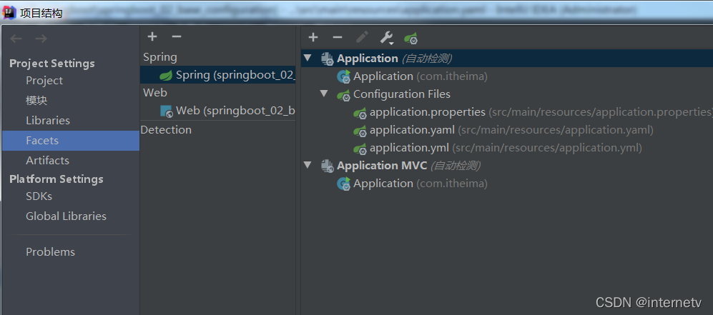Add a new facet with plus button
713x315 pixels.
152,36
